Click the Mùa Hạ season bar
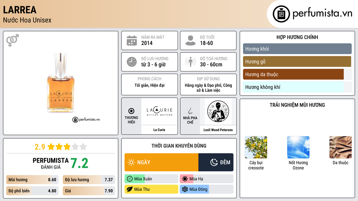Viewport: 358px width, 201px height. coord(207,179)
